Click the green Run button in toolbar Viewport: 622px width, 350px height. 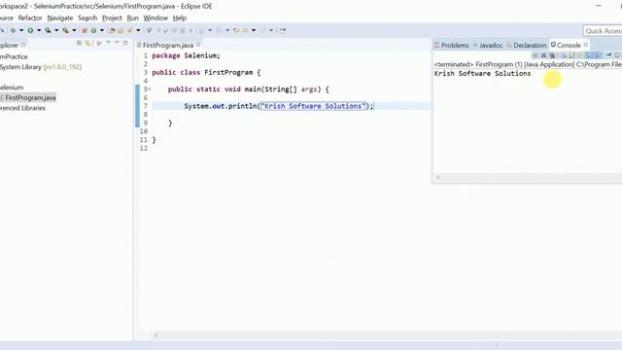coord(30,30)
